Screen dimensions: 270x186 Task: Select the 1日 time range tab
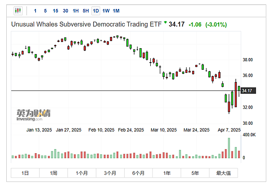click(x=25, y=173)
